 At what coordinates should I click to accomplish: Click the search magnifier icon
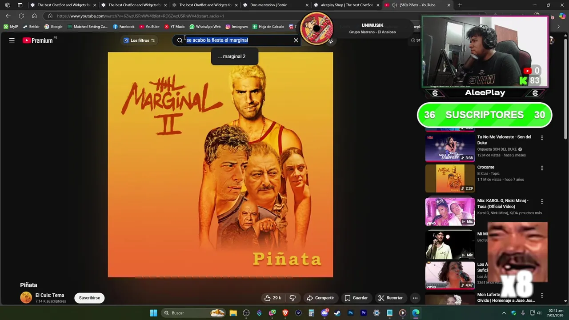point(180,40)
